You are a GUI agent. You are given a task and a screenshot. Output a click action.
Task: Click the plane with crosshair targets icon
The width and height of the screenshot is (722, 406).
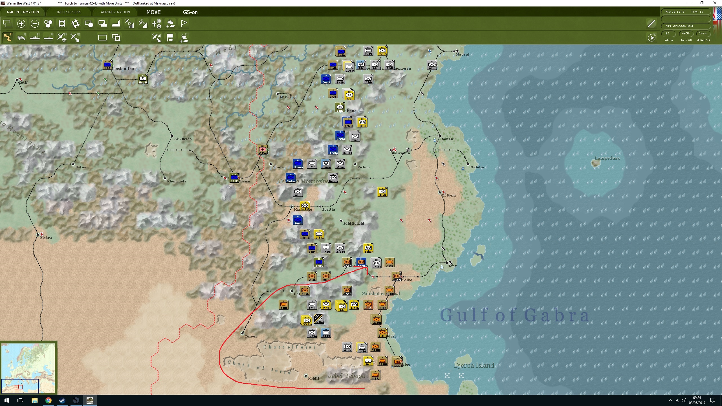pos(157,24)
